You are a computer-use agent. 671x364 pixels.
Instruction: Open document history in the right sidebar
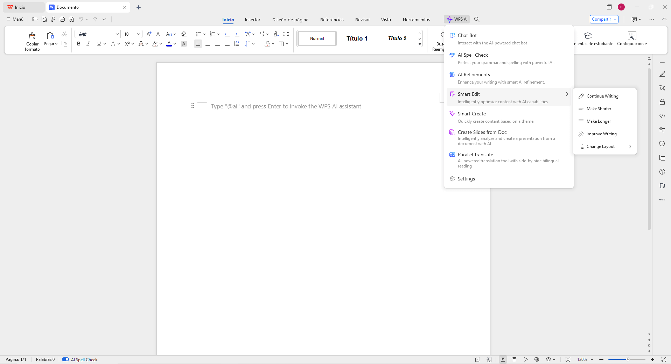click(x=662, y=143)
